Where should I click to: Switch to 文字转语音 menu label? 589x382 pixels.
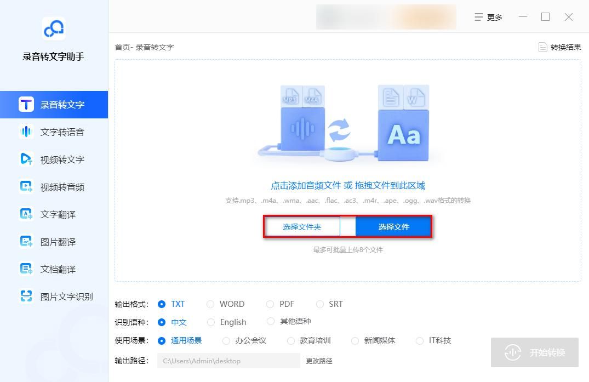(62, 132)
